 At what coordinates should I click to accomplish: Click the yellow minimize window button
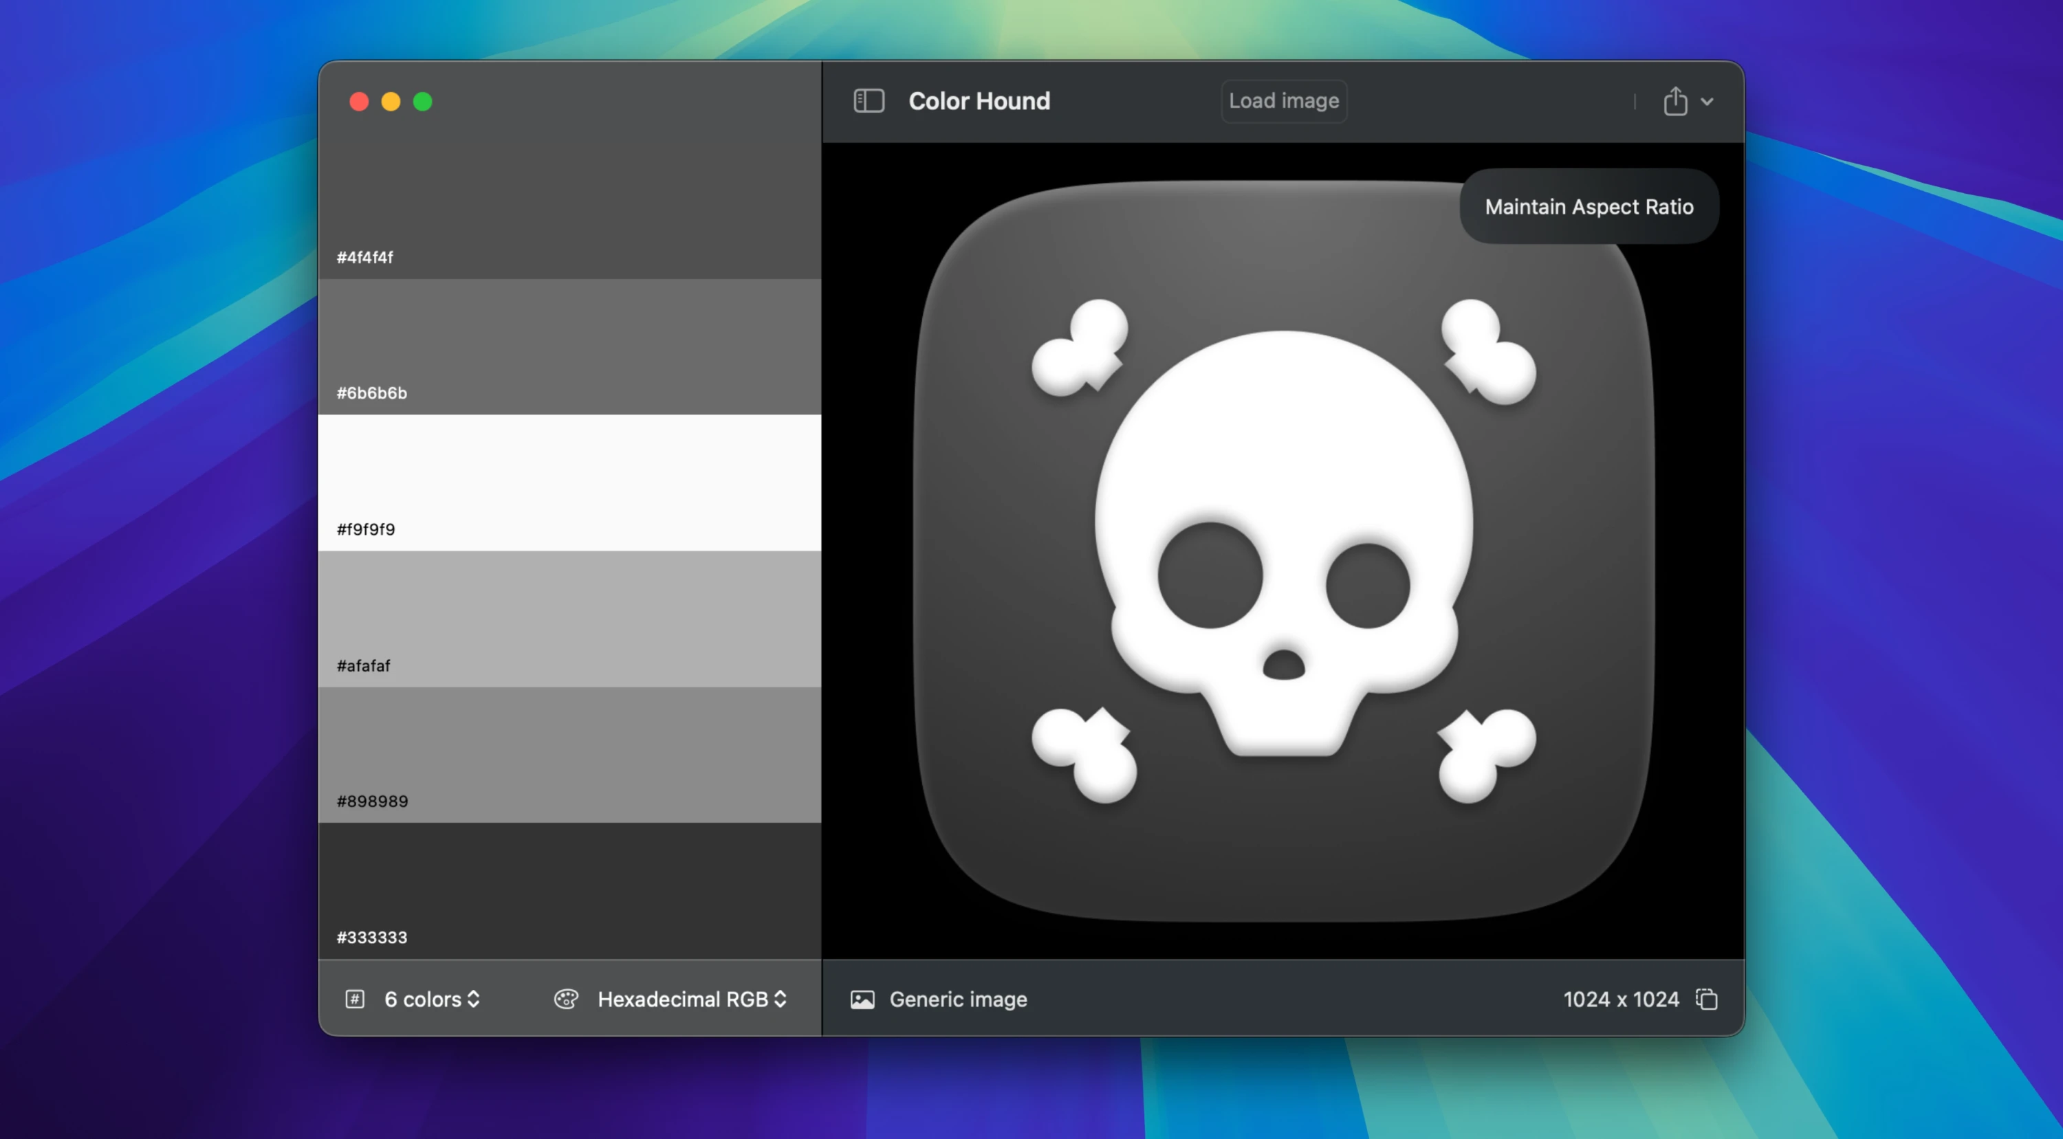click(x=391, y=102)
